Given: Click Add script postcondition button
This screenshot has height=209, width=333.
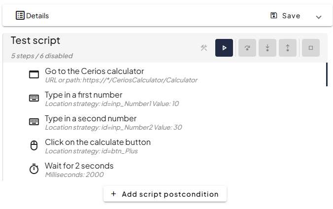Looking at the screenshot, I should point(165,194).
